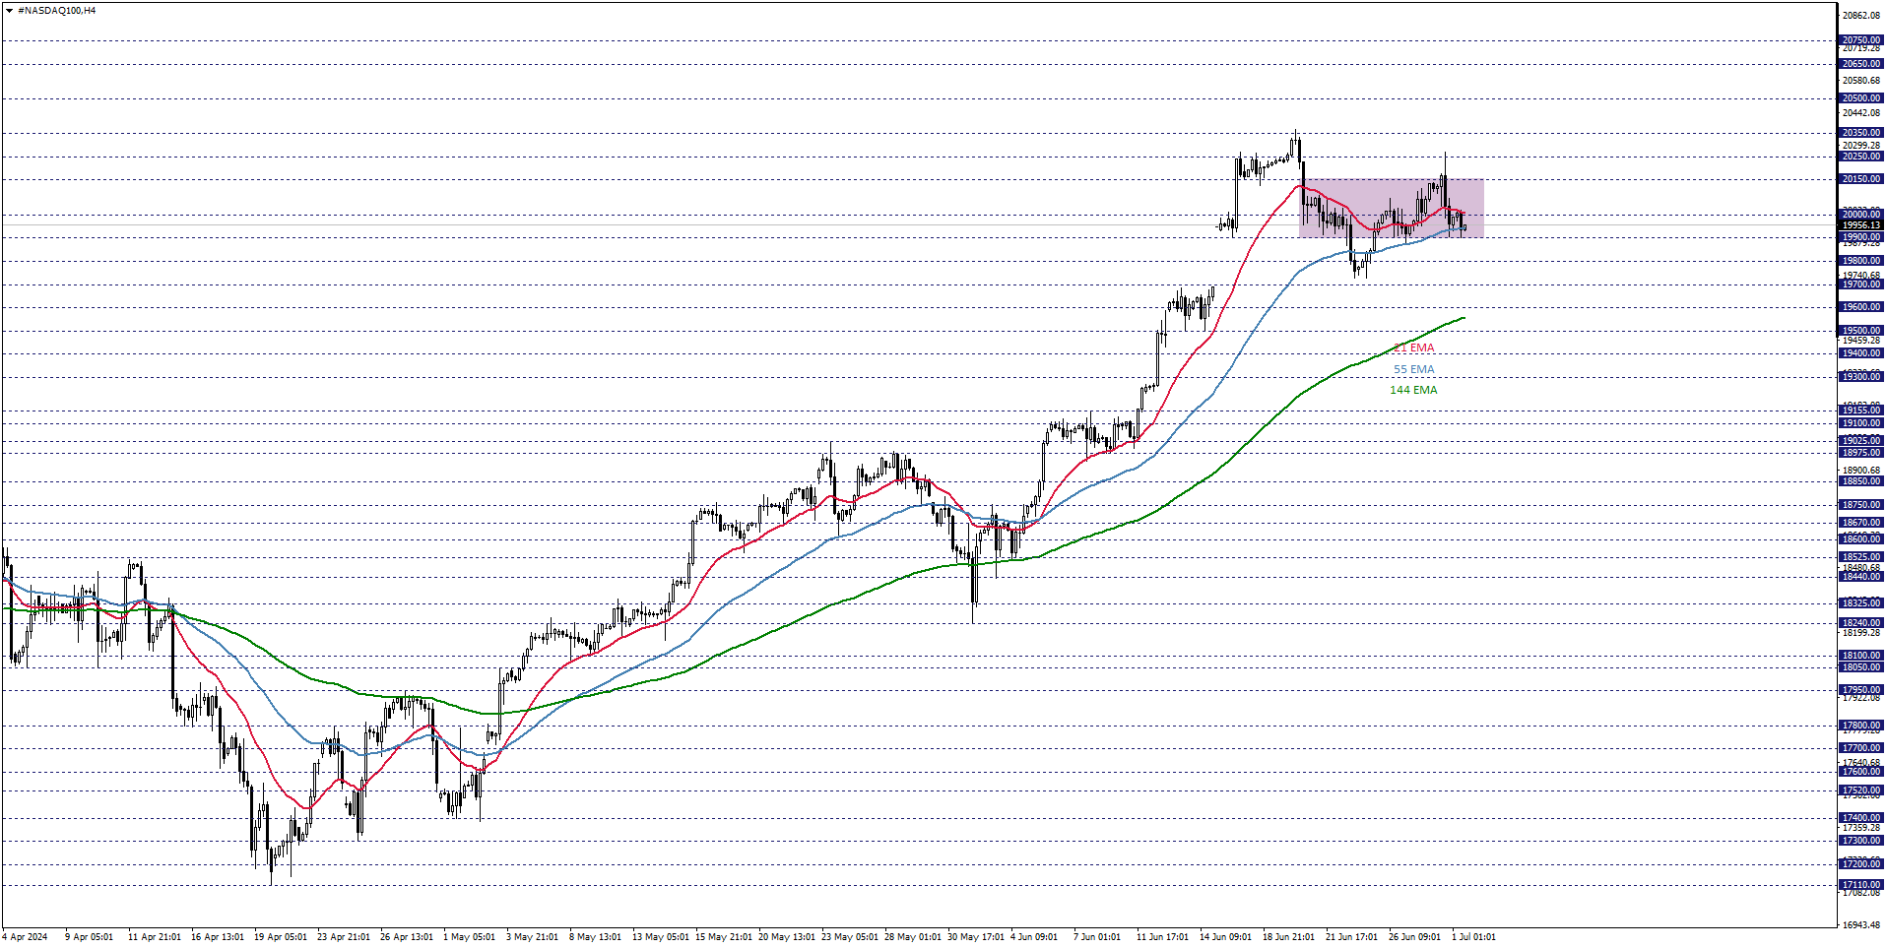Viewport: 1887px width, 948px height.
Task: Click the 4 Apr 2024 date label
Action: 26,937
